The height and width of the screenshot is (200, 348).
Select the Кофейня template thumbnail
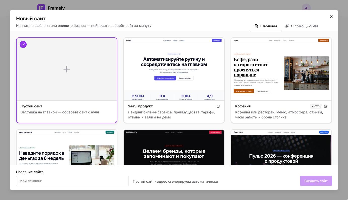(281, 69)
